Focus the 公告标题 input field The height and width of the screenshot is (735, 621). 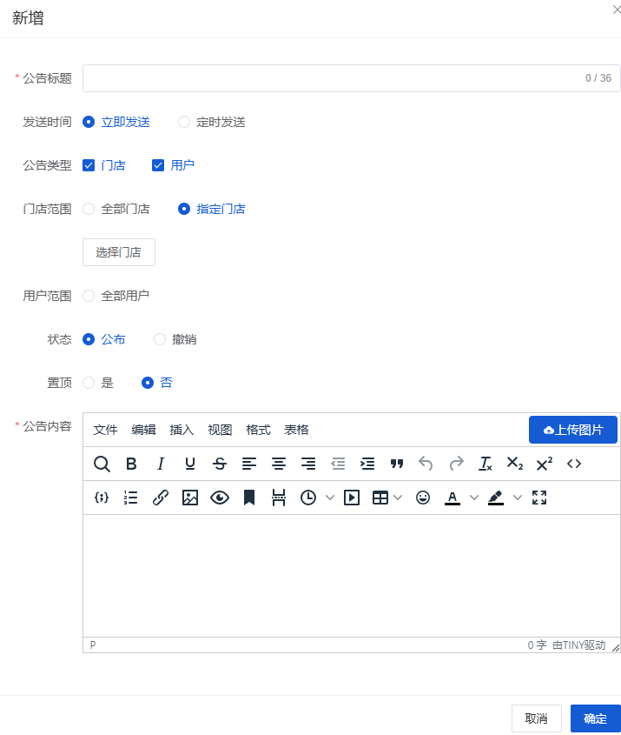coord(352,78)
